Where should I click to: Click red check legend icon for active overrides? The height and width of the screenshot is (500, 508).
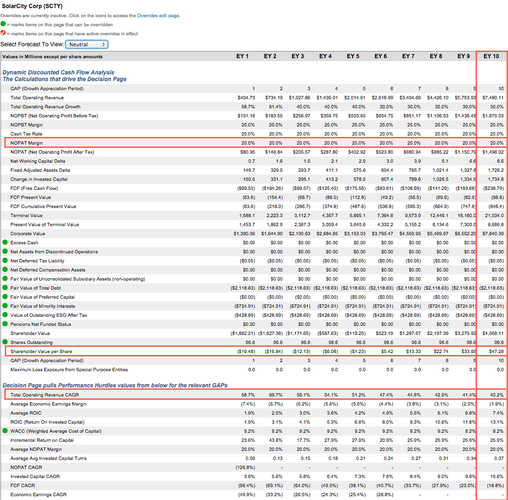3,33
